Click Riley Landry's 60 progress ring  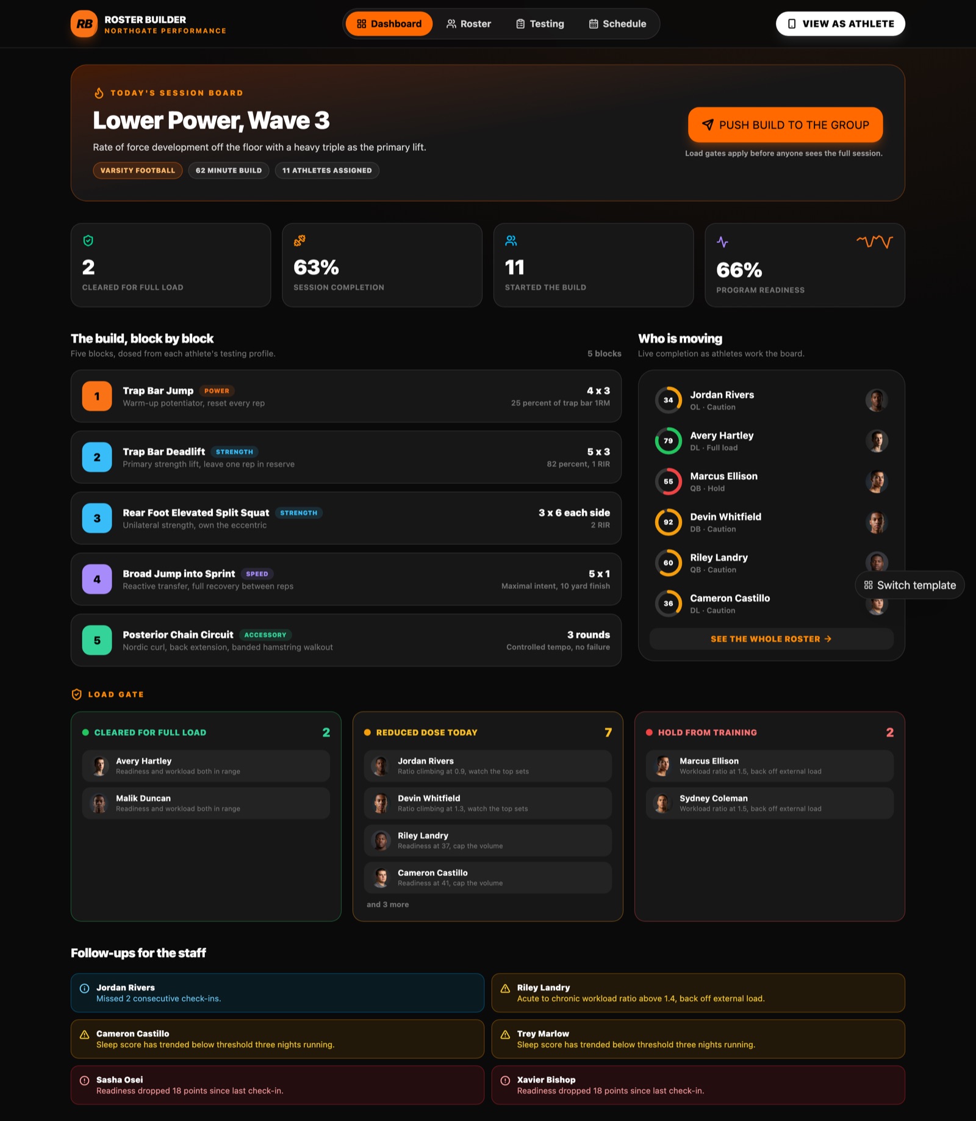click(x=668, y=563)
